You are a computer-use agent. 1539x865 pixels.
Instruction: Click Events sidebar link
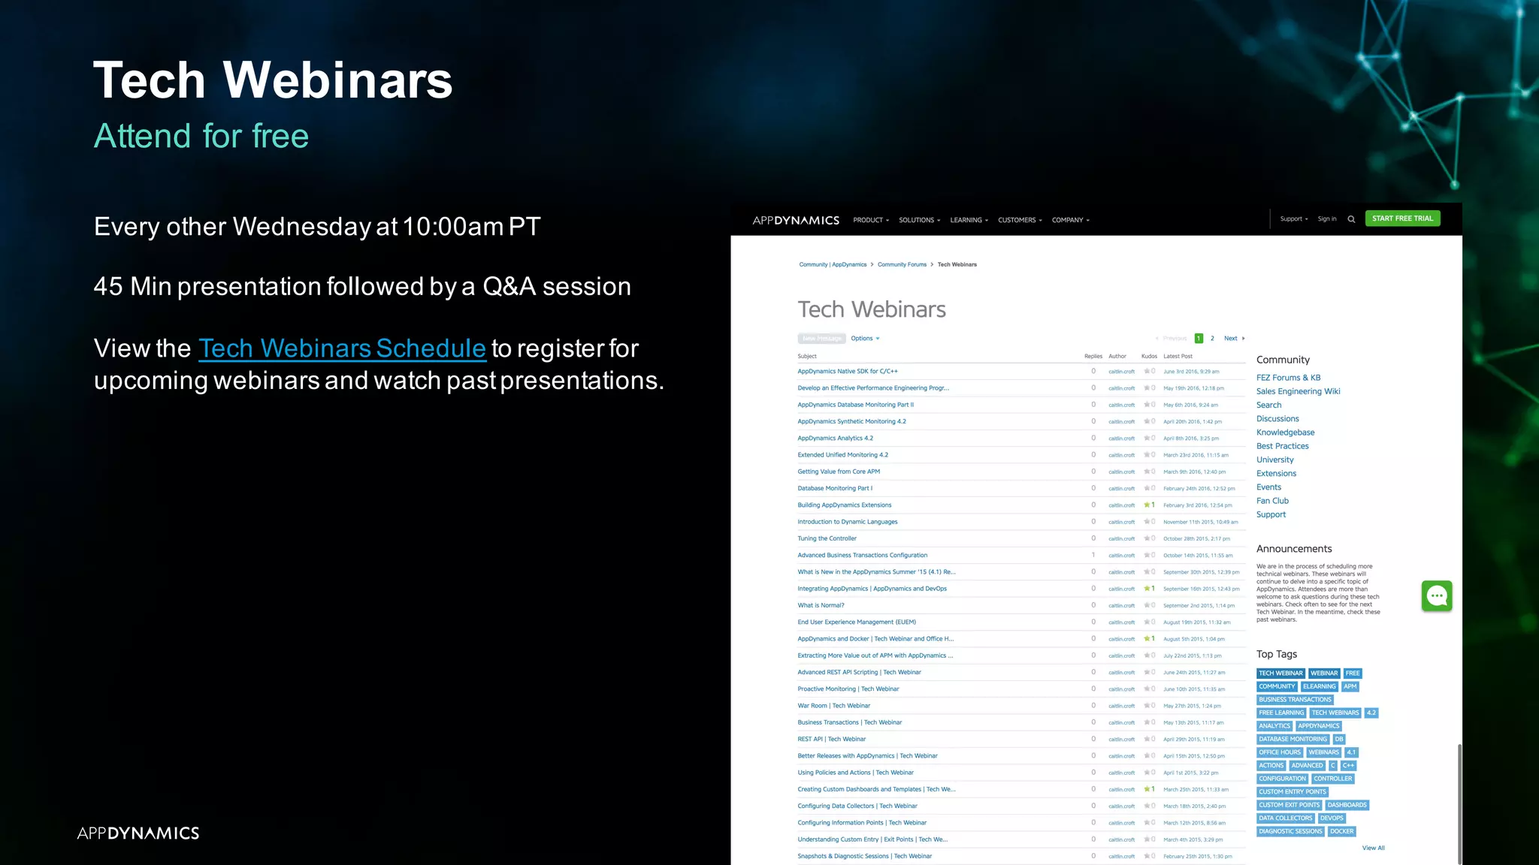1268,487
